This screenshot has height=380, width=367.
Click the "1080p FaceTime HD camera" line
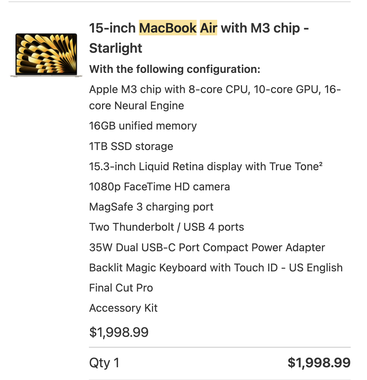click(159, 186)
